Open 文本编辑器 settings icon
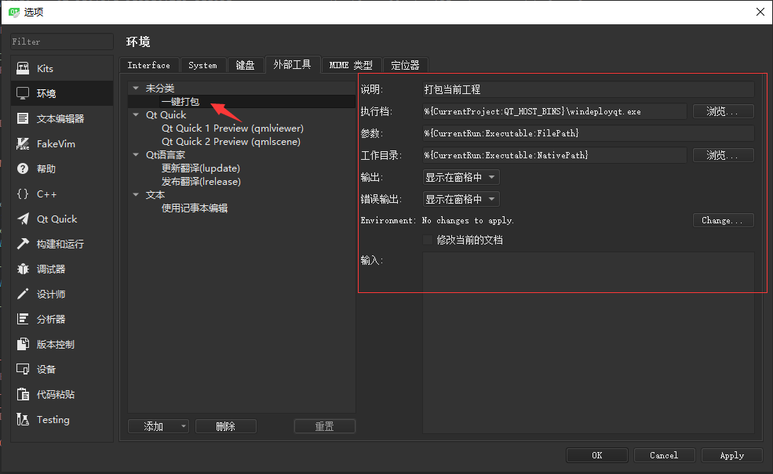The height and width of the screenshot is (474, 773). 23,118
